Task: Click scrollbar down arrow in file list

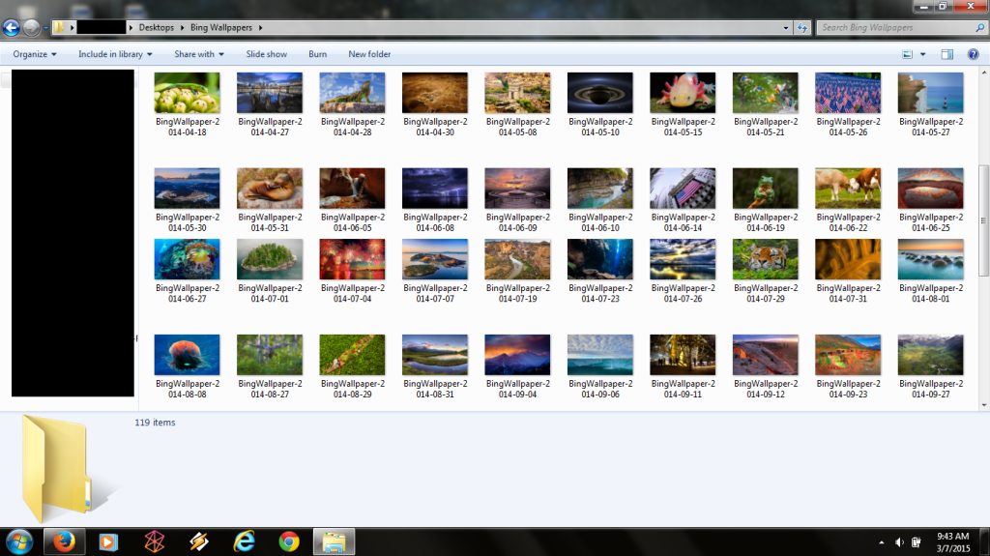Action: click(983, 405)
